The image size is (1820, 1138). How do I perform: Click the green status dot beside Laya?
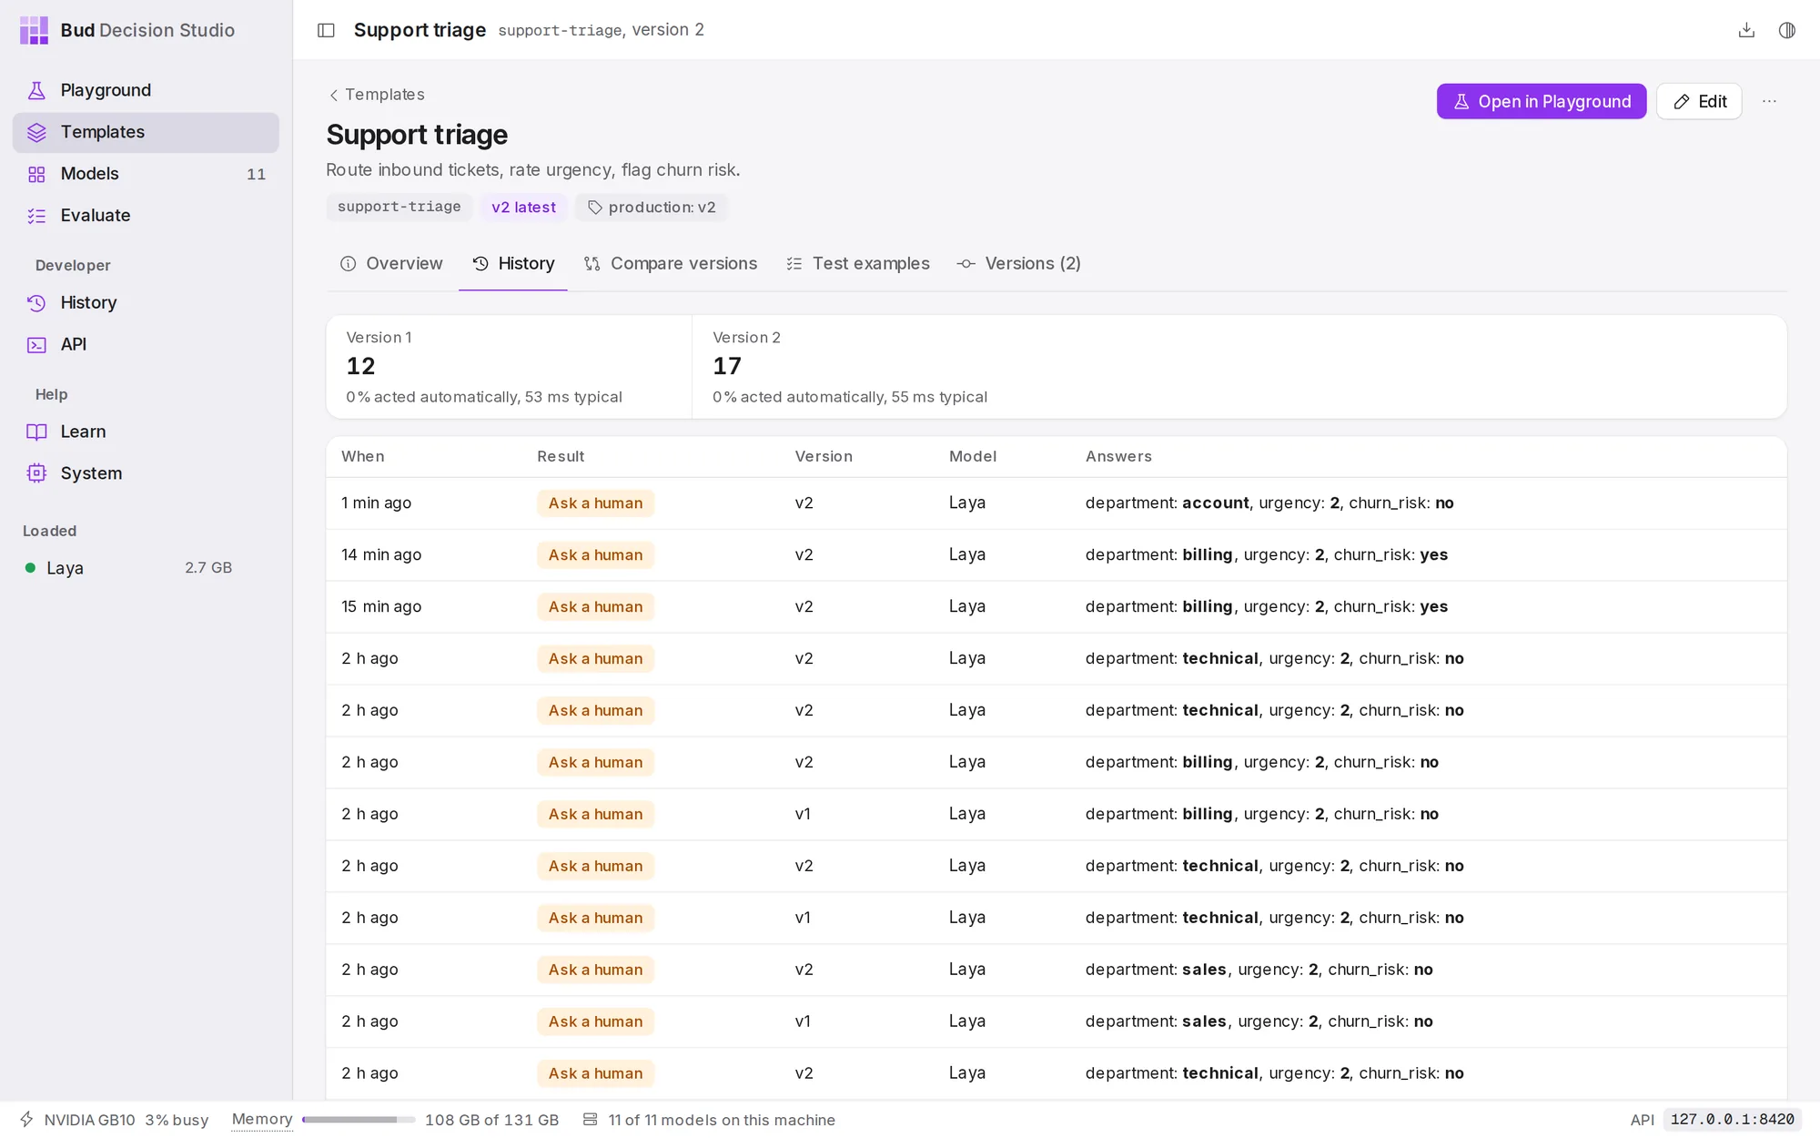(x=30, y=568)
